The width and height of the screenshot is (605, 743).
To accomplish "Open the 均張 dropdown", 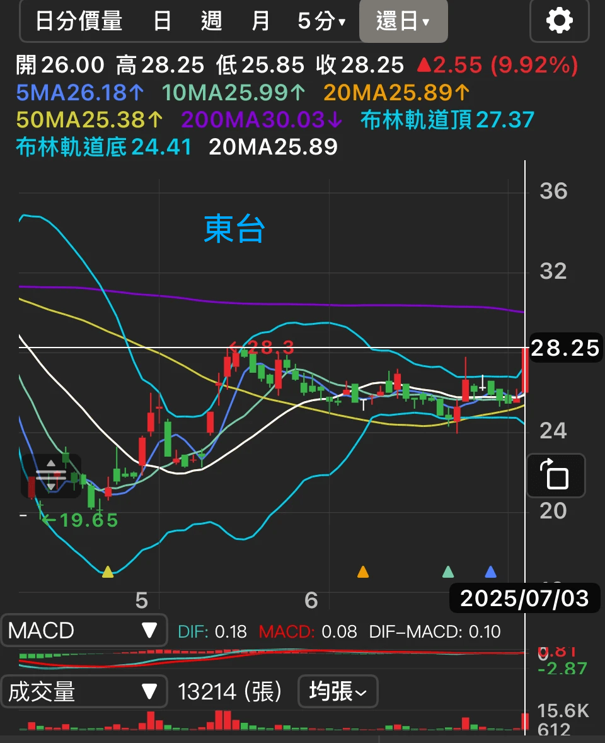I will coord(338,691).
